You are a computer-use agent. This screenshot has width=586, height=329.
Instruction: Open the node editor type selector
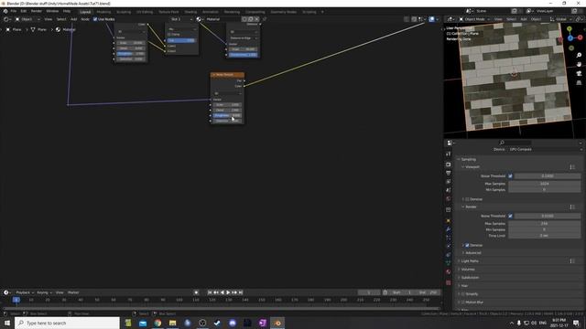point(6,19)
